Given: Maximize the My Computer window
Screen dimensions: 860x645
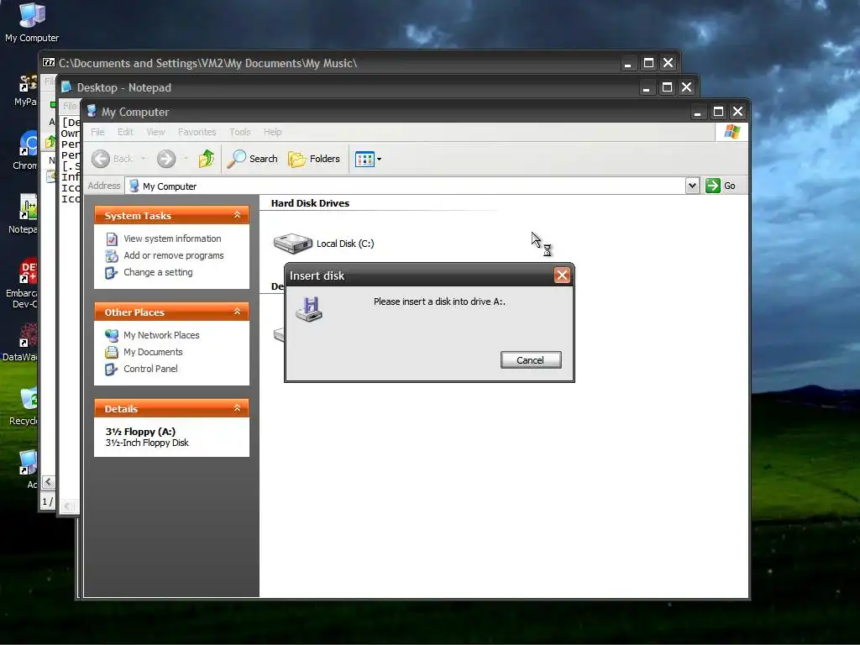Looking at the screenshot, I should tap(718, 112).
